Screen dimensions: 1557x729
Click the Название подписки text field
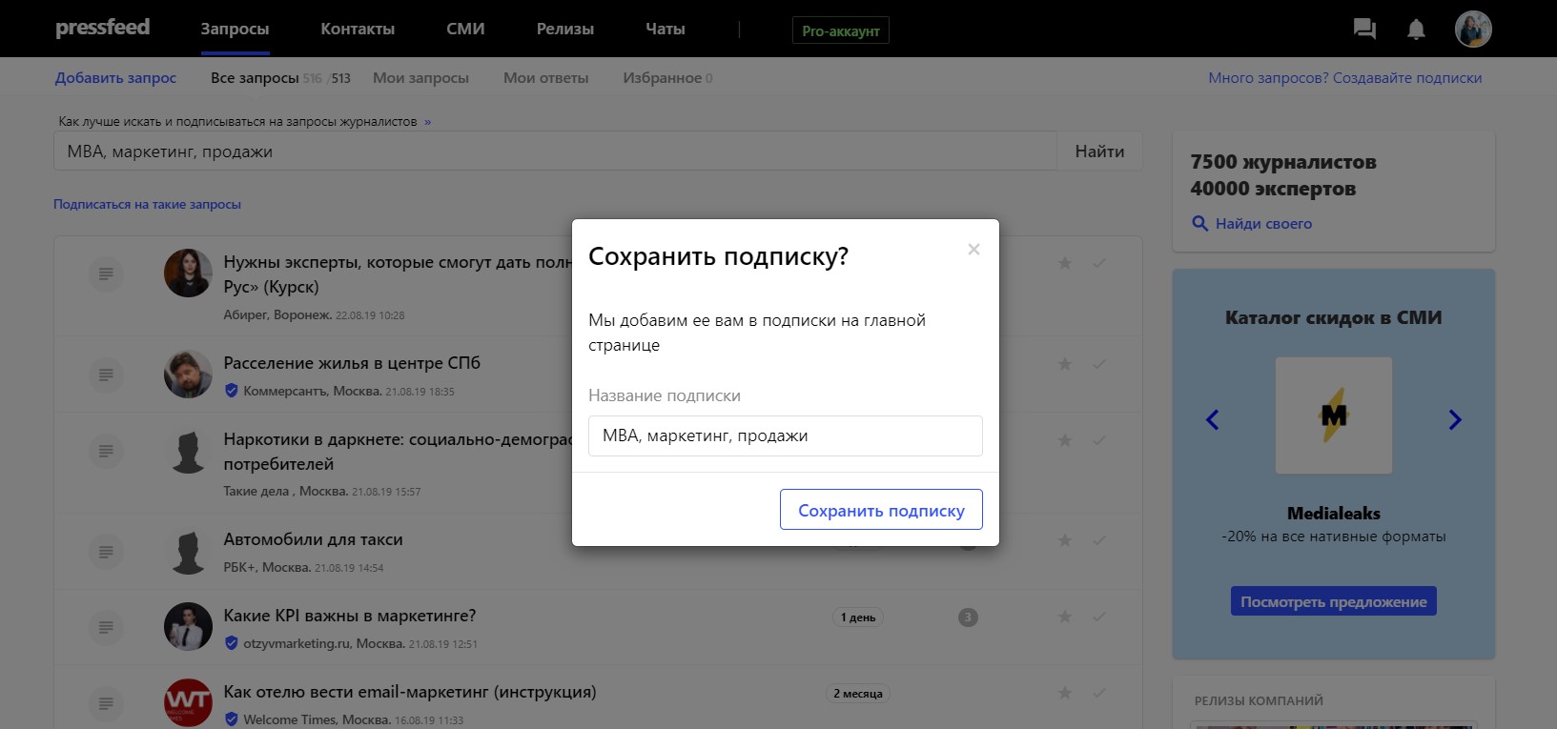[785, 435]
